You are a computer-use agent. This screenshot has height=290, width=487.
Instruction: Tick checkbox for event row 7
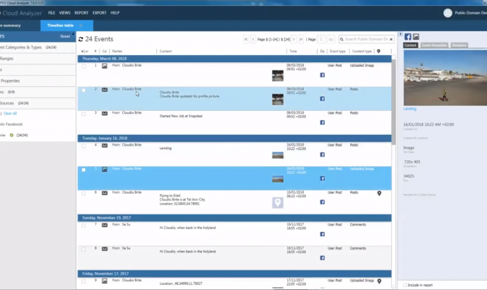tap(84, 225)
